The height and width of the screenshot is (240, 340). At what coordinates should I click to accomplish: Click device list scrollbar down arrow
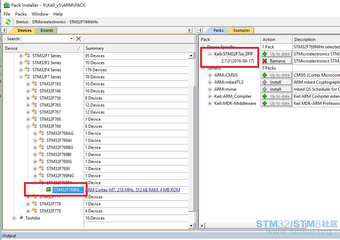click(191, 226)
